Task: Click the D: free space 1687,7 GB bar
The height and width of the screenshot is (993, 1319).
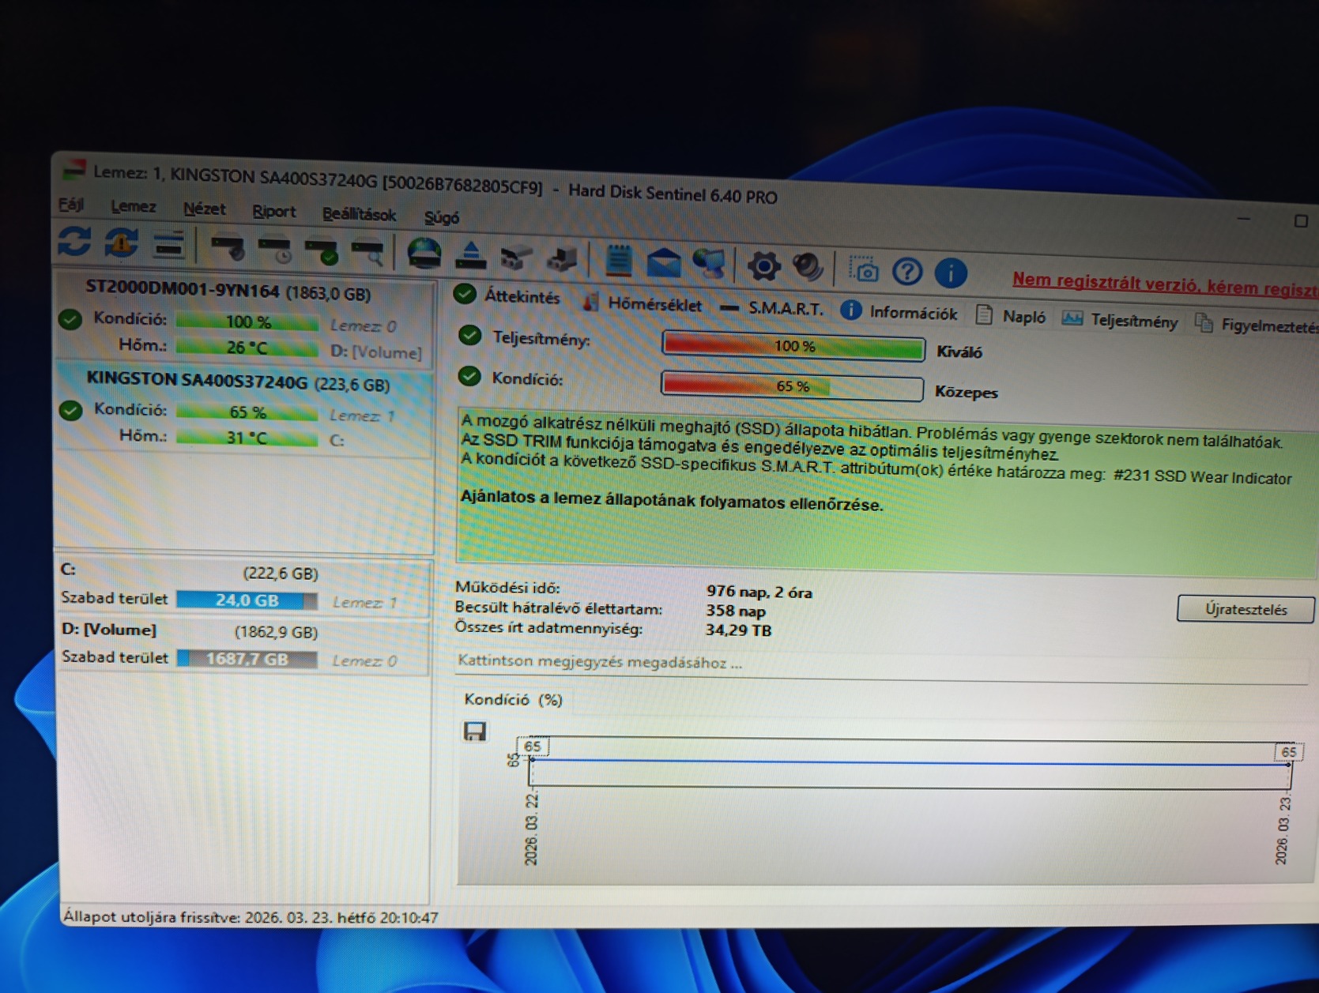Action: tap(247, 659)
